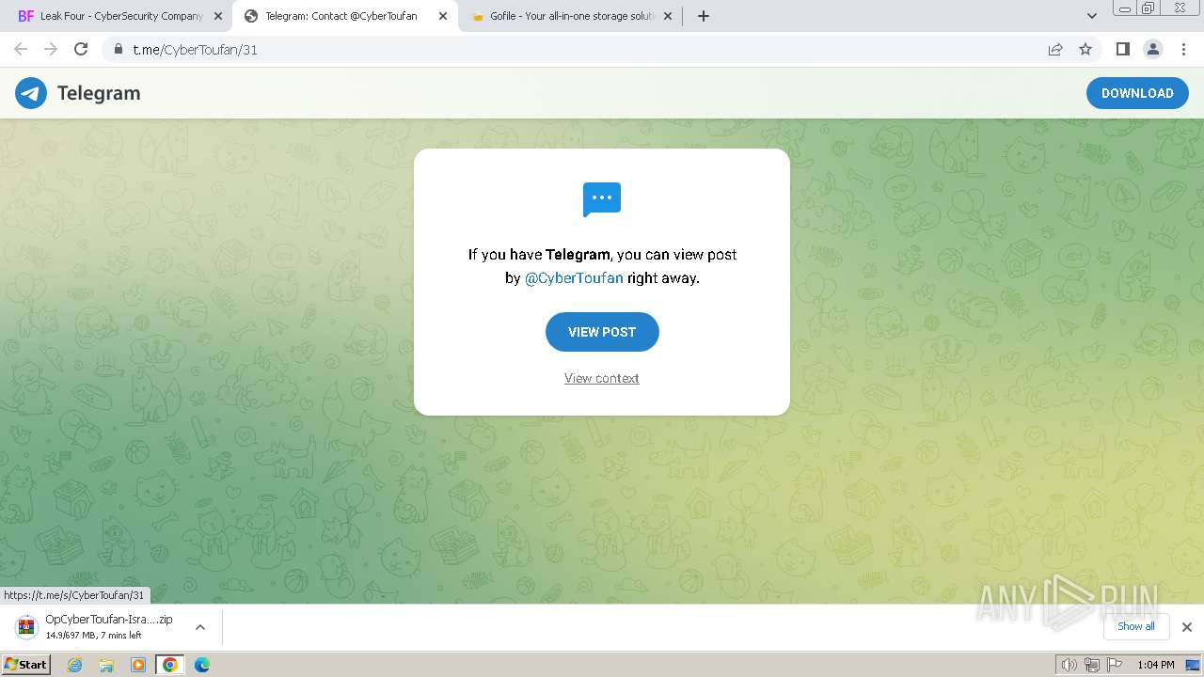Switch to Telegram Contact @CyberToufan tab
Viewport: 1204px width, 677px height.
point(343,16)
